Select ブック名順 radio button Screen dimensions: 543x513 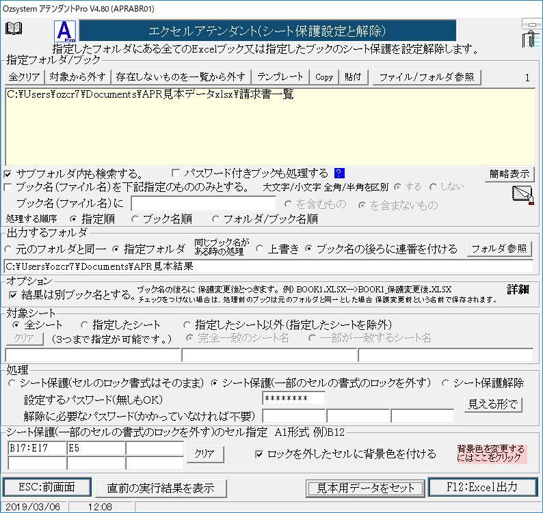tap(135, 219)
